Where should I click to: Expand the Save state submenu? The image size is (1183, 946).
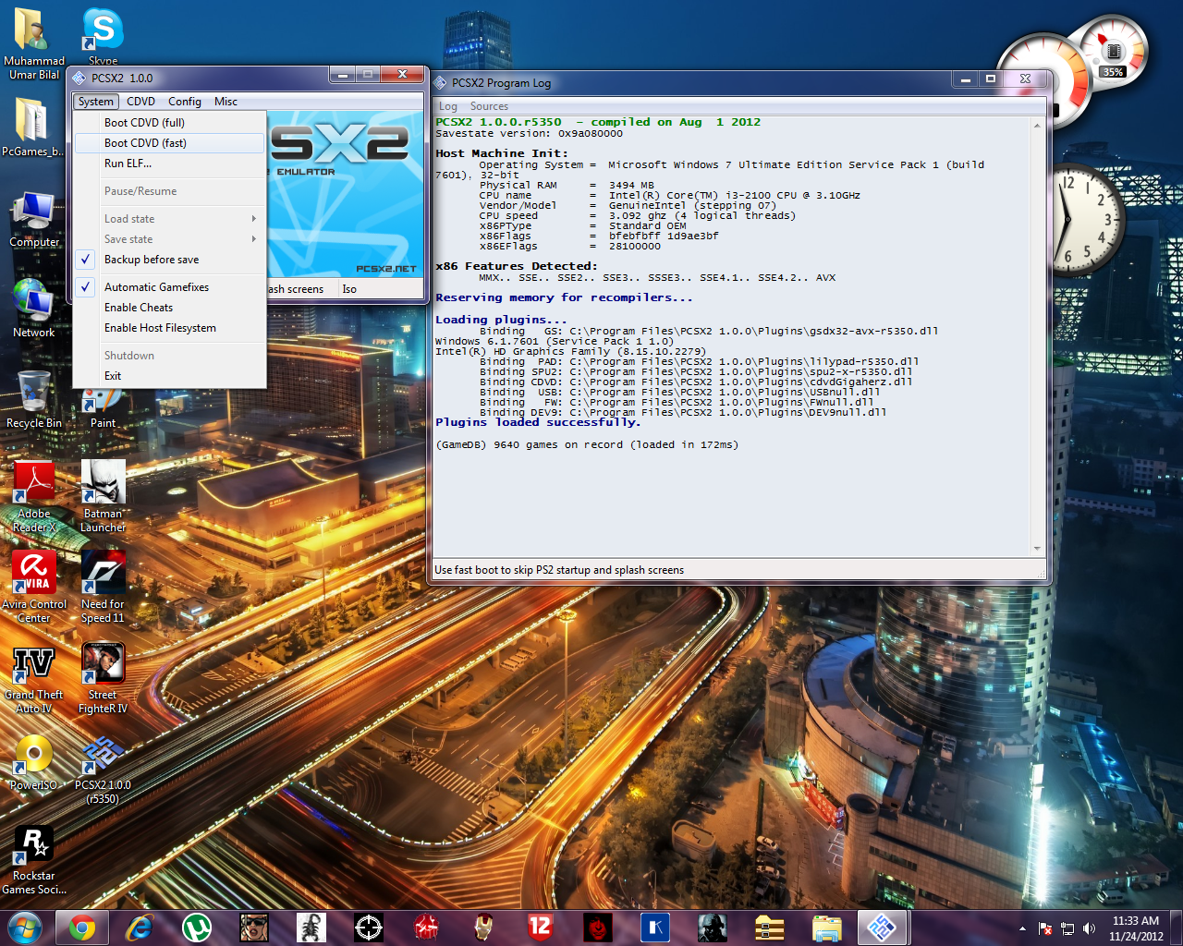169,239
